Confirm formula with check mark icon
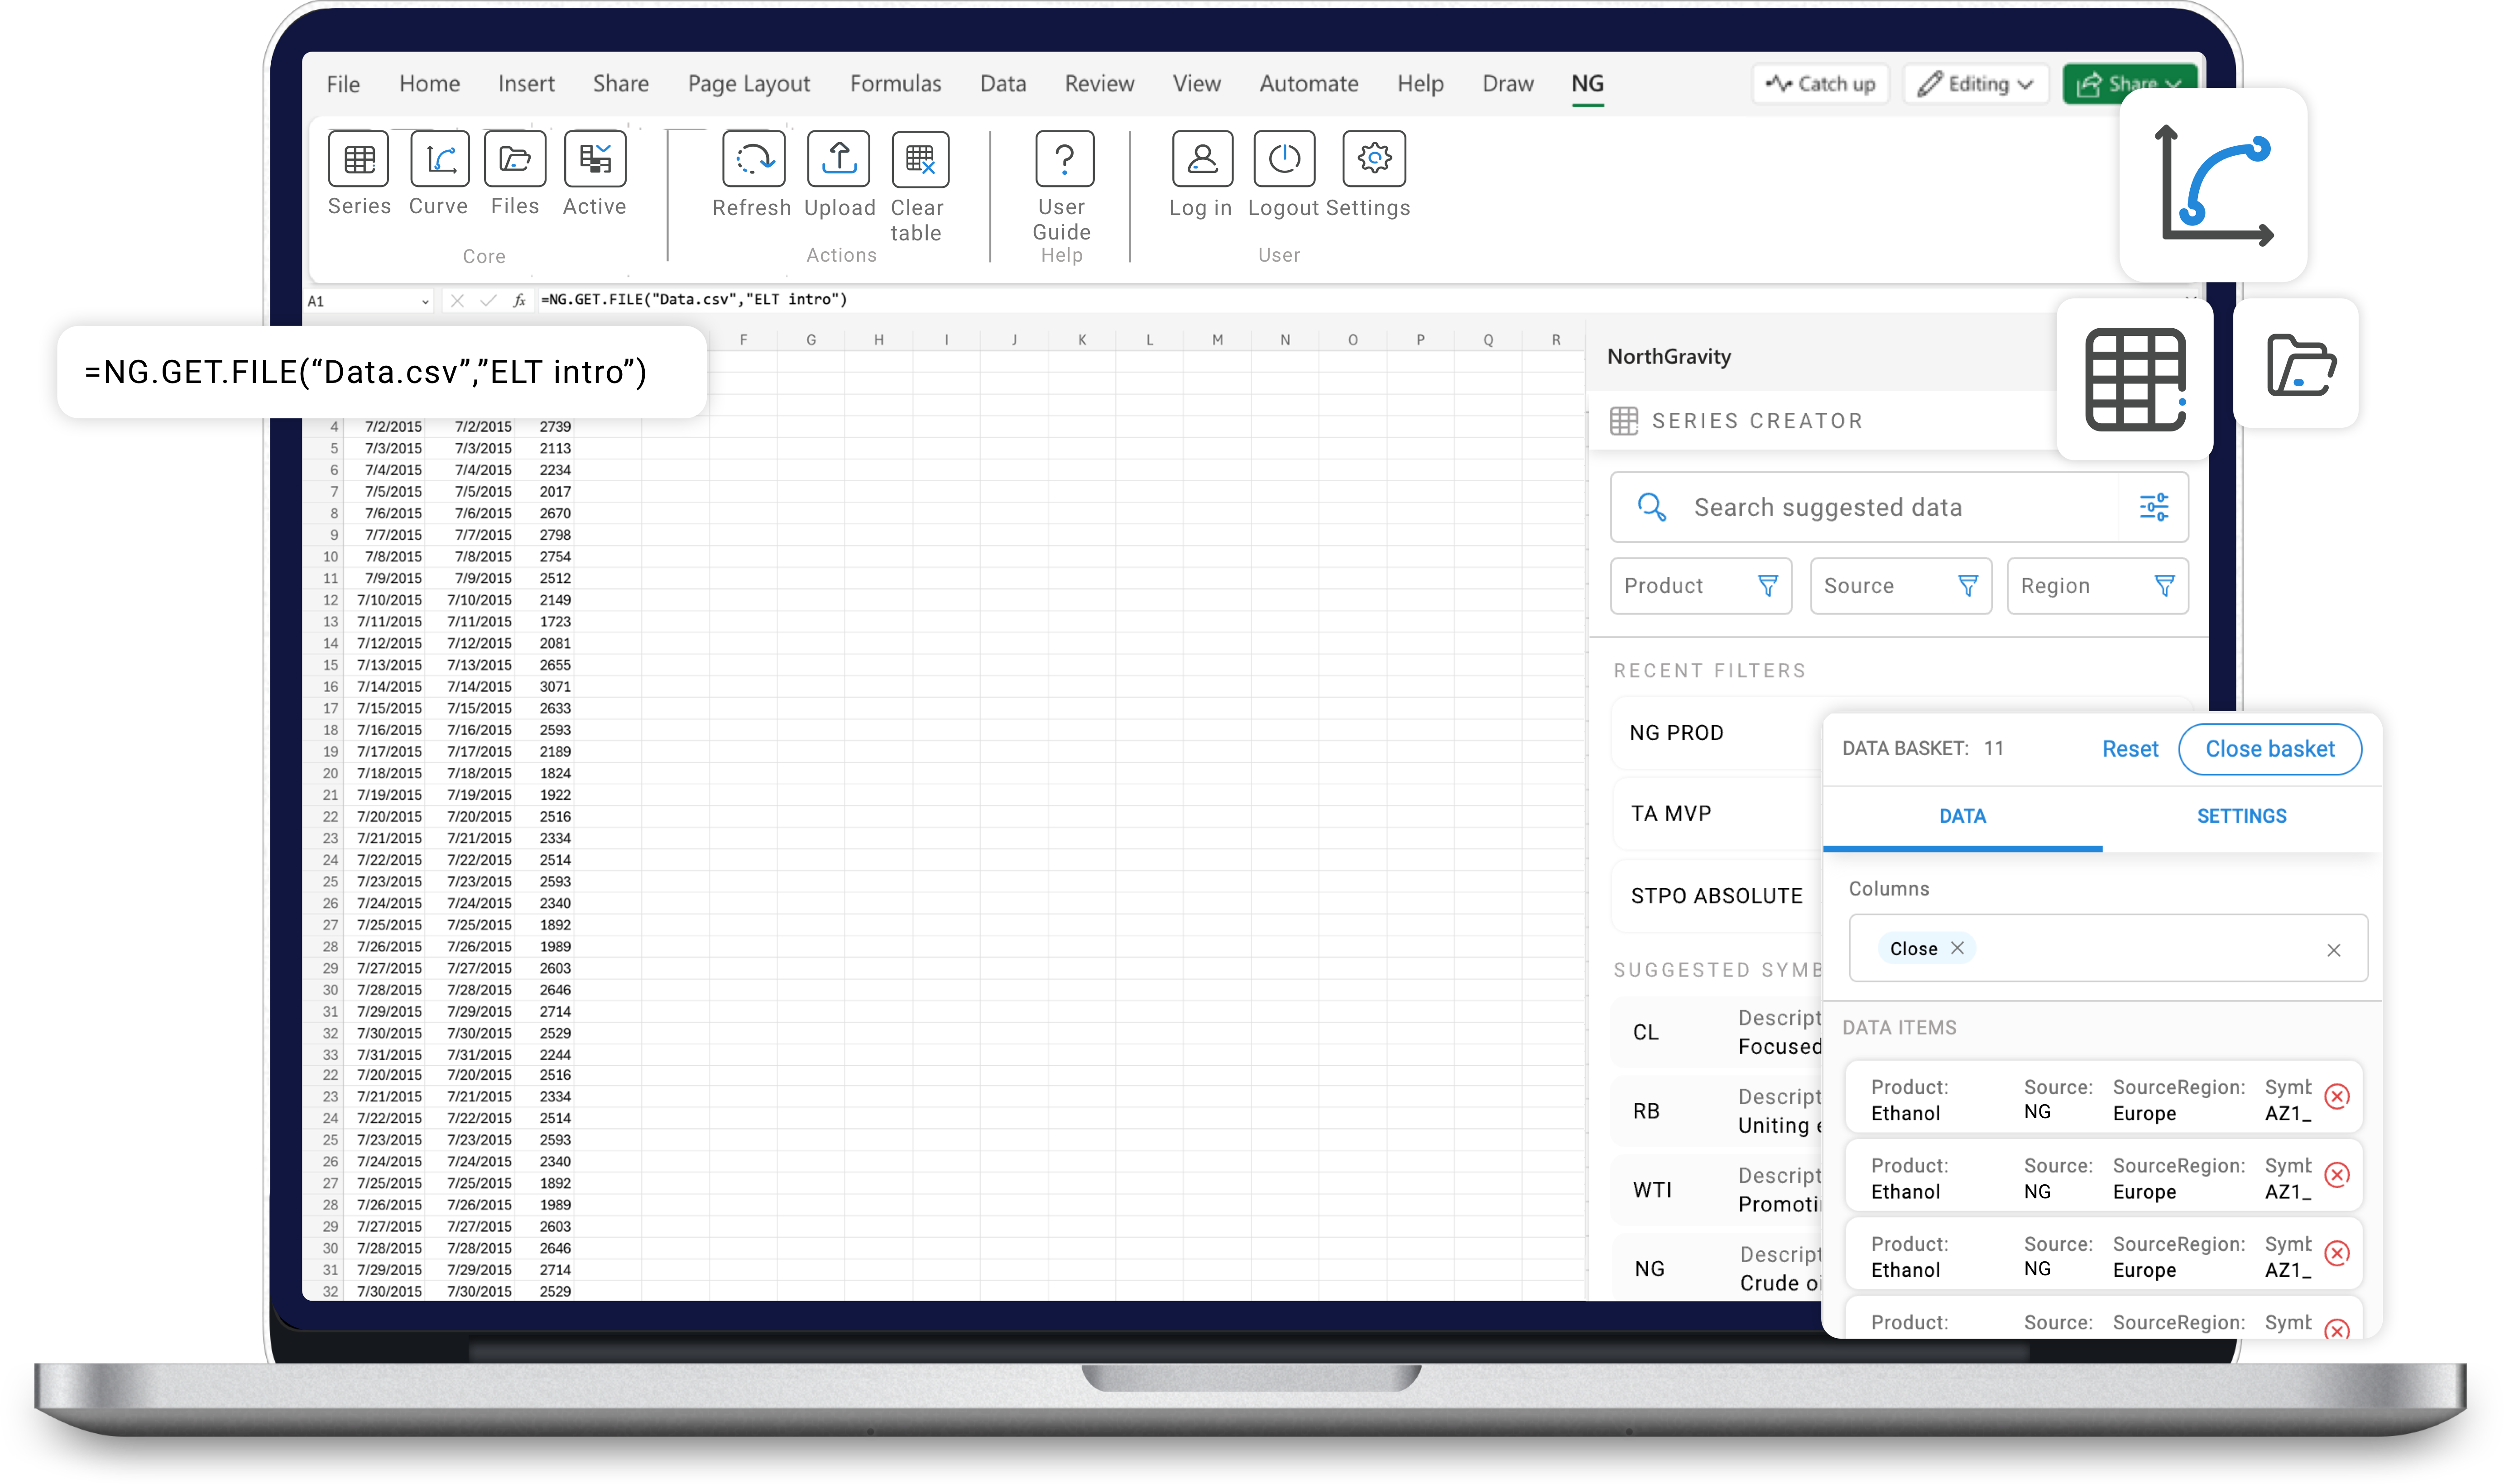 [x=488, y=300]
